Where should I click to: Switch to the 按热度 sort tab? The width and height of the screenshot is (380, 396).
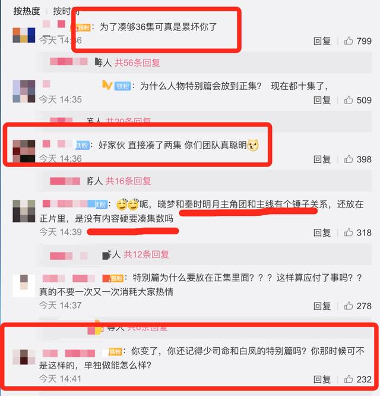[27, 11]
